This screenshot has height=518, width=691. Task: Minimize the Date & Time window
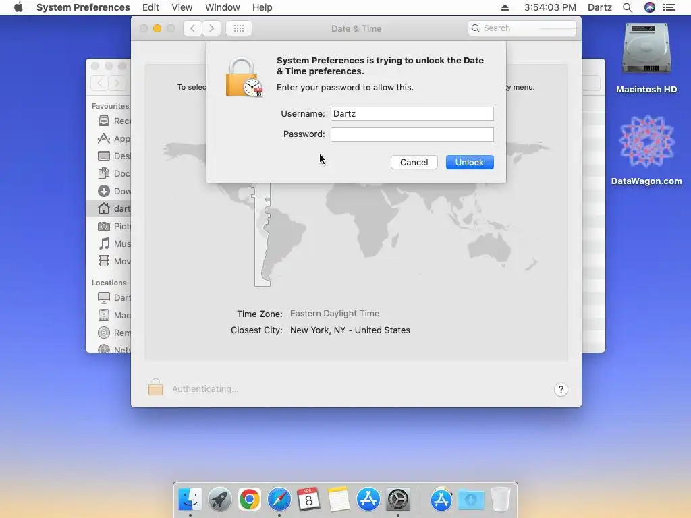tap(157, 28)
